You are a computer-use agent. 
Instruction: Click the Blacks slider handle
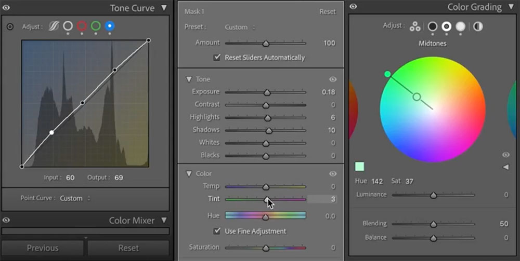coord(266,156)
